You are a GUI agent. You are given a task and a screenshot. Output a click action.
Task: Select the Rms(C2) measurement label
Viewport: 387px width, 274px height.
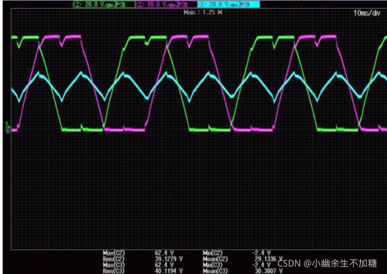click(114, 259)
